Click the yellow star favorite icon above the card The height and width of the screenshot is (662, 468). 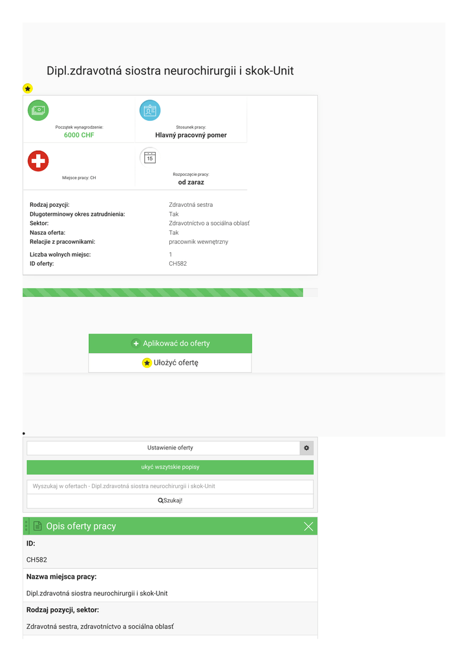28,89
